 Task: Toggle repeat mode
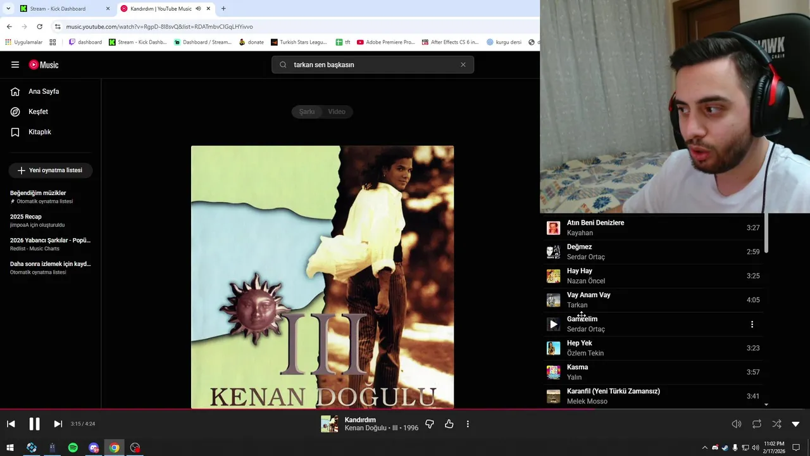coord(757,424)
